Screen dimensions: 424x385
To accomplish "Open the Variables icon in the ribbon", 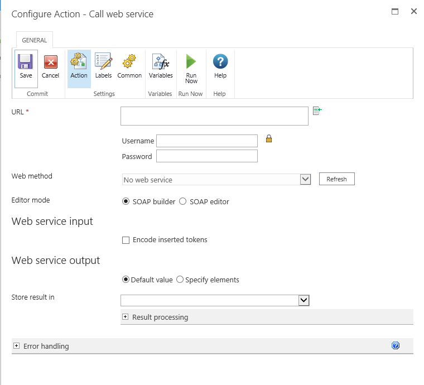I will (161, 62).
